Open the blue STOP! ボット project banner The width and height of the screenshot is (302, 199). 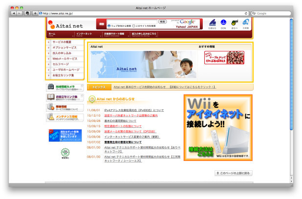[65, 136]
